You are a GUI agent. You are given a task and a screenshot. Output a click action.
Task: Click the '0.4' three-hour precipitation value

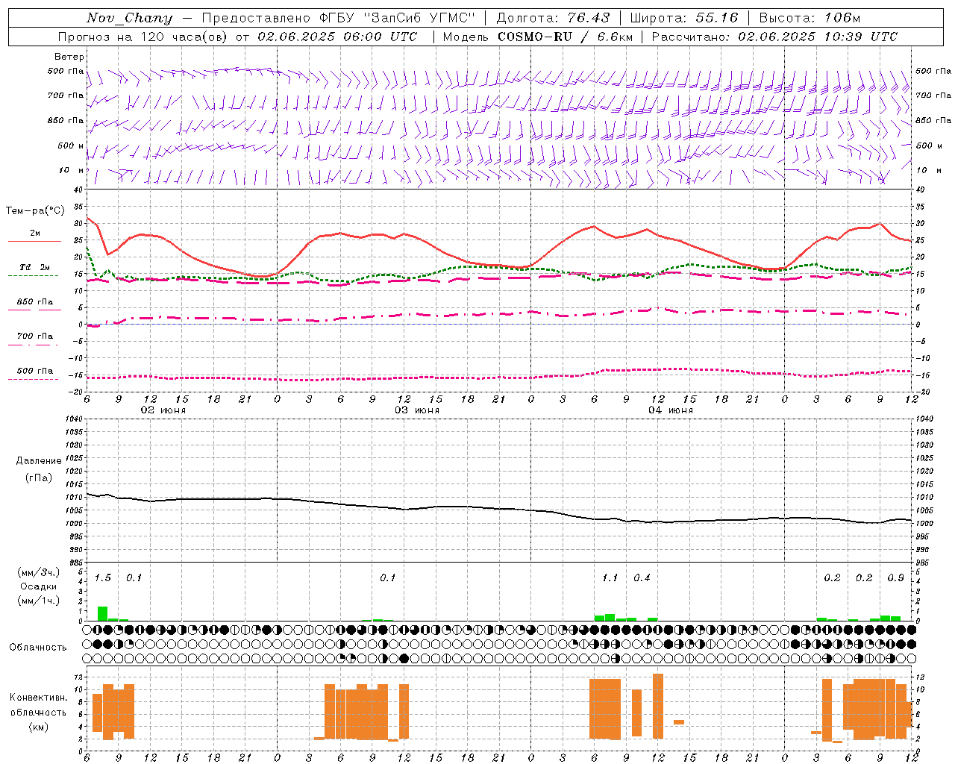[x=642, y=578]
